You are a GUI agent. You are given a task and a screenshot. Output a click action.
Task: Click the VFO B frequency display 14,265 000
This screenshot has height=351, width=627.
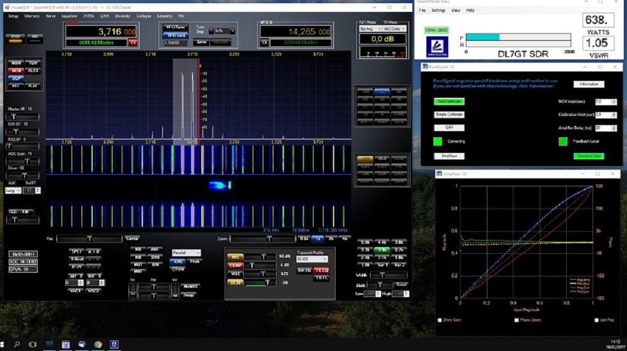point(296,31)
